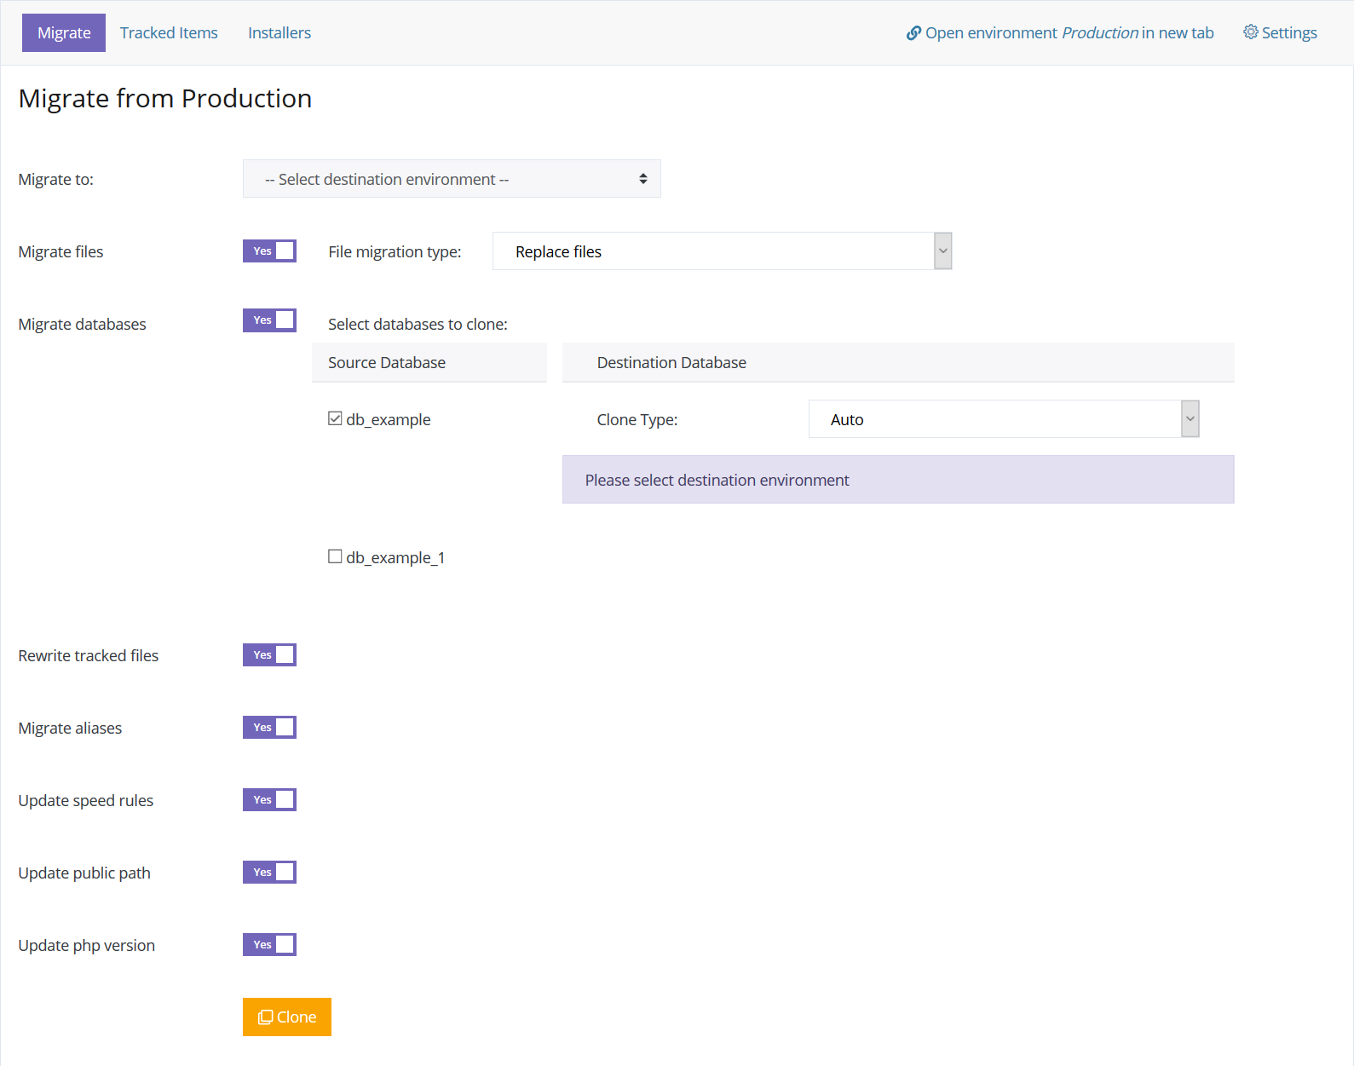Click the Settings gear icon
Screen dimensions: 1354x1066
pos(1250,32)
